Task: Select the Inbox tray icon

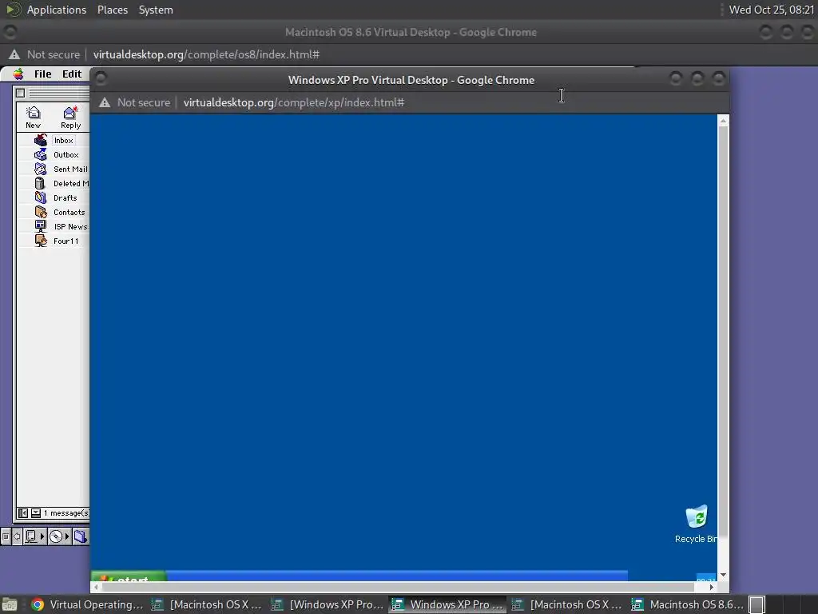Action: pos(40,140)
